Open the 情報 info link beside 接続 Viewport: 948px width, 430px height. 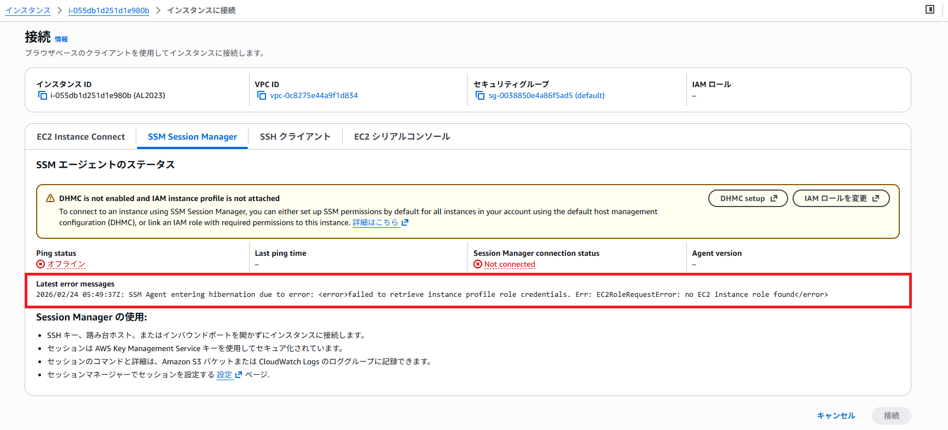tap(61, 39)
